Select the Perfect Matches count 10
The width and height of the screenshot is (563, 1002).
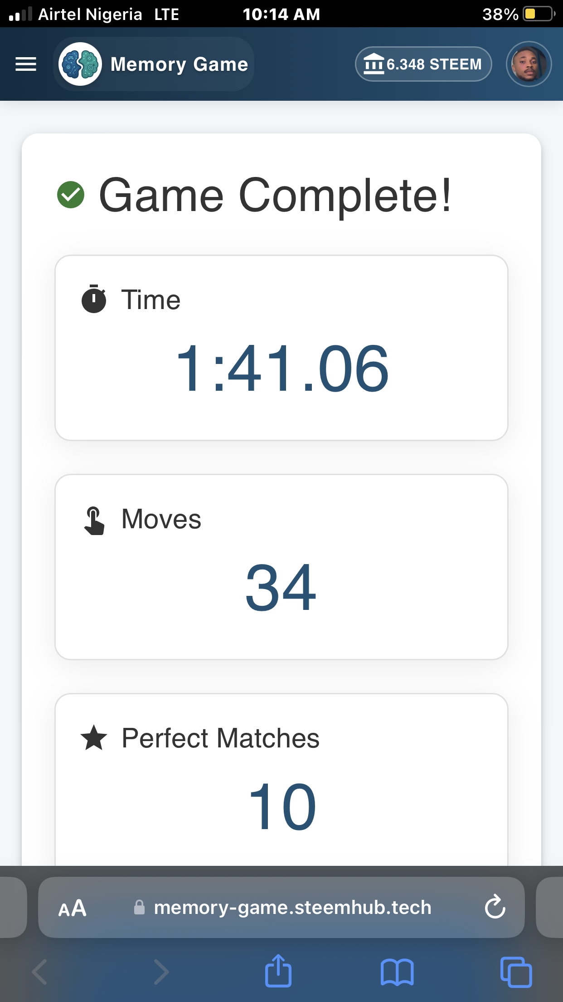[282, 806]
